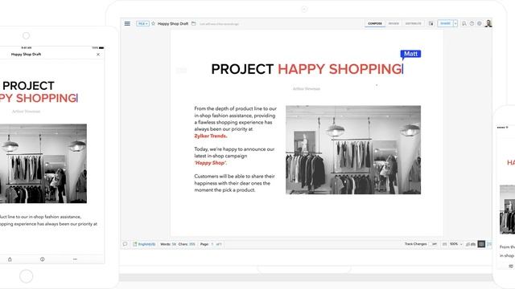Click the Page number field in status bar
This screenshot has width=515, height=289.
(x=212, y=244)
